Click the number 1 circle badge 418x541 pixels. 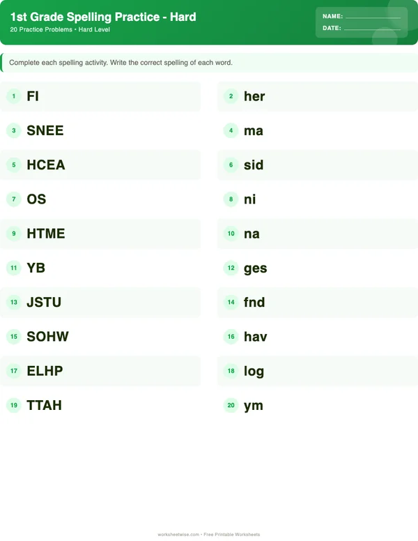coord(13,96)
